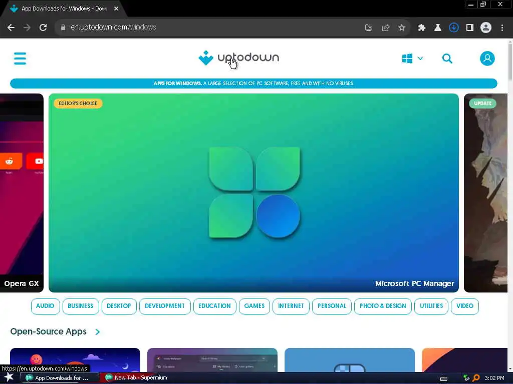Click the Editor's Choice badge
This screenshot has width=513, height=384.
[x=78, y=103]
